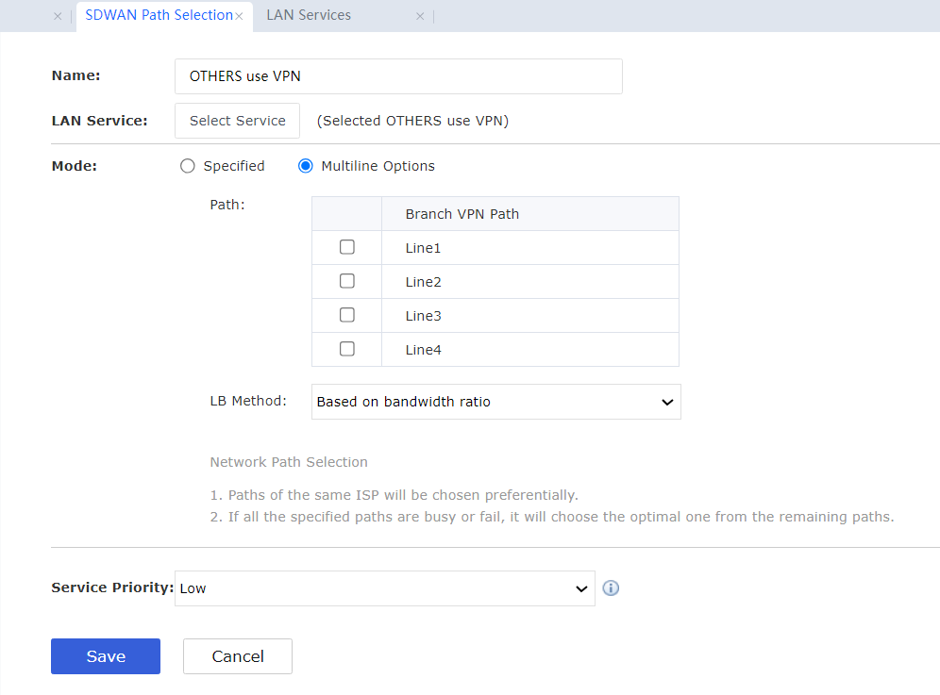This screenshot has width=940, height=695.
Task: Cancel the path selection form
Action: (237, 656)
